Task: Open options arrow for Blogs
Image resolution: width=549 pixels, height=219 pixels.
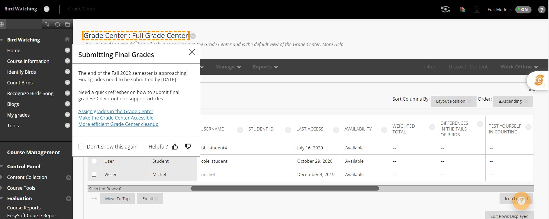Action: 67,104
